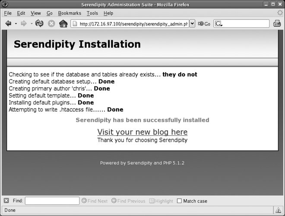Click Find Previous button
The image size is (285, 216).
[x=128, y=201]
